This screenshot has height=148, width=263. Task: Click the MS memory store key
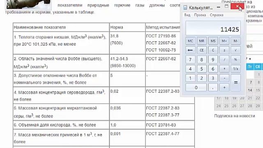point(213,41)
